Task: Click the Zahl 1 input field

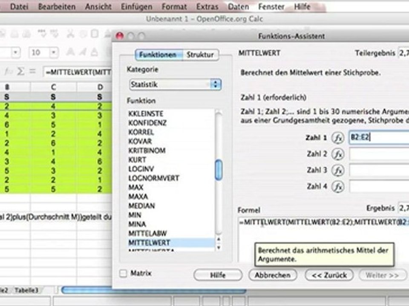Action: pos(379,137)
